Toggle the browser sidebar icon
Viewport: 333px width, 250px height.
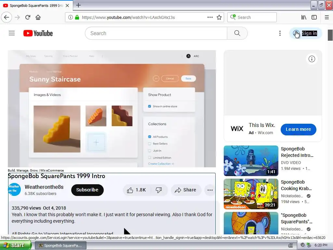[314, 17]
